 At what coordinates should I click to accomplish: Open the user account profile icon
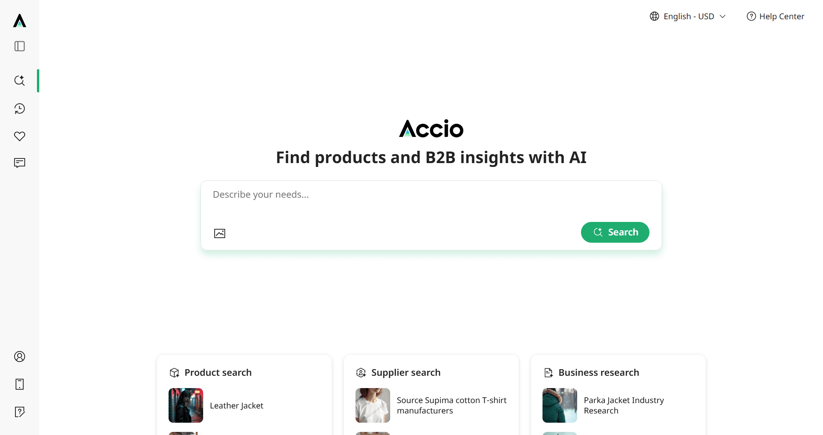(20, 357)
